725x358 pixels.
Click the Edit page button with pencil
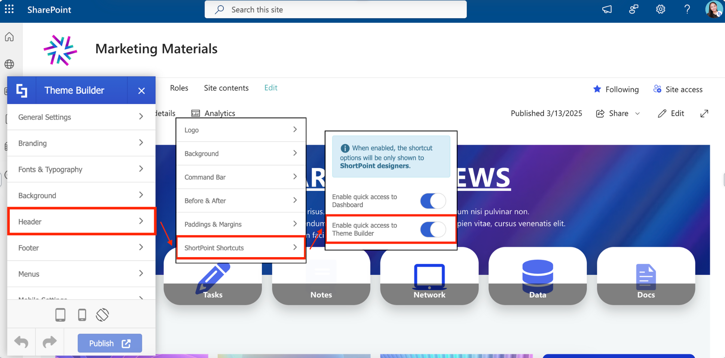coord(671,113)
